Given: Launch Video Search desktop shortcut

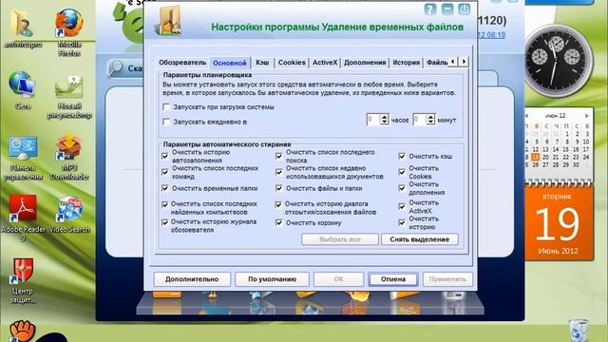Looking at the screenshot, I should click(69, 215).
